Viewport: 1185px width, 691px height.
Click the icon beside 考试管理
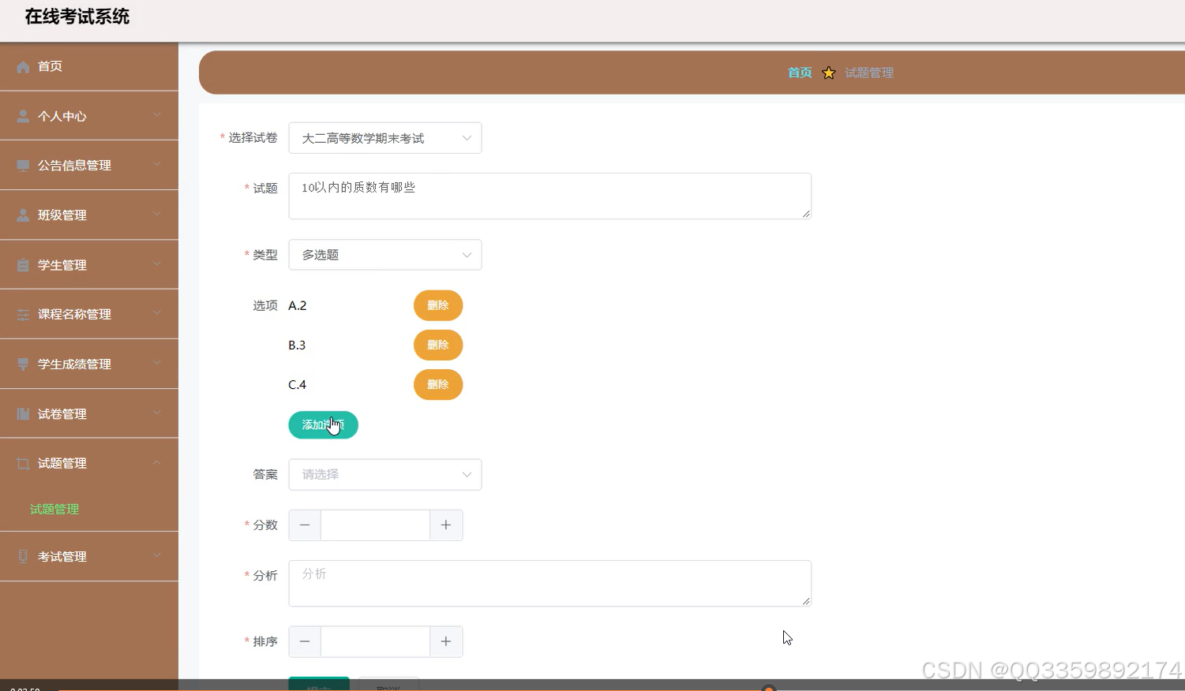[23, 556]
